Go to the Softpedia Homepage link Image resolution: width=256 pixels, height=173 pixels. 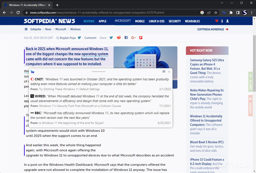[213, 29]
